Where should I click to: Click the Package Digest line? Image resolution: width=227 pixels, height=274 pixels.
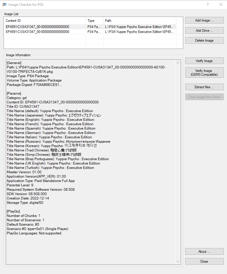point(34,85)
